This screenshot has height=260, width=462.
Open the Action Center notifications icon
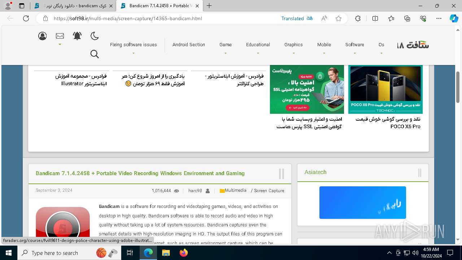click(x=450, y=253)
